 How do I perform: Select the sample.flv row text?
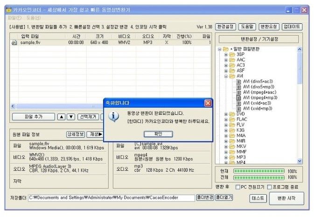tap(30, 42)
